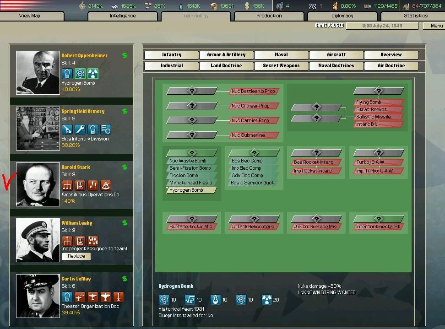Switch to the Naval technology tab
Screen dimensions: 445x329
point(281,54)
